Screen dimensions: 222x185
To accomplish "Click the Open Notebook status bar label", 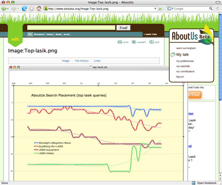I will [x=207, y=183].
